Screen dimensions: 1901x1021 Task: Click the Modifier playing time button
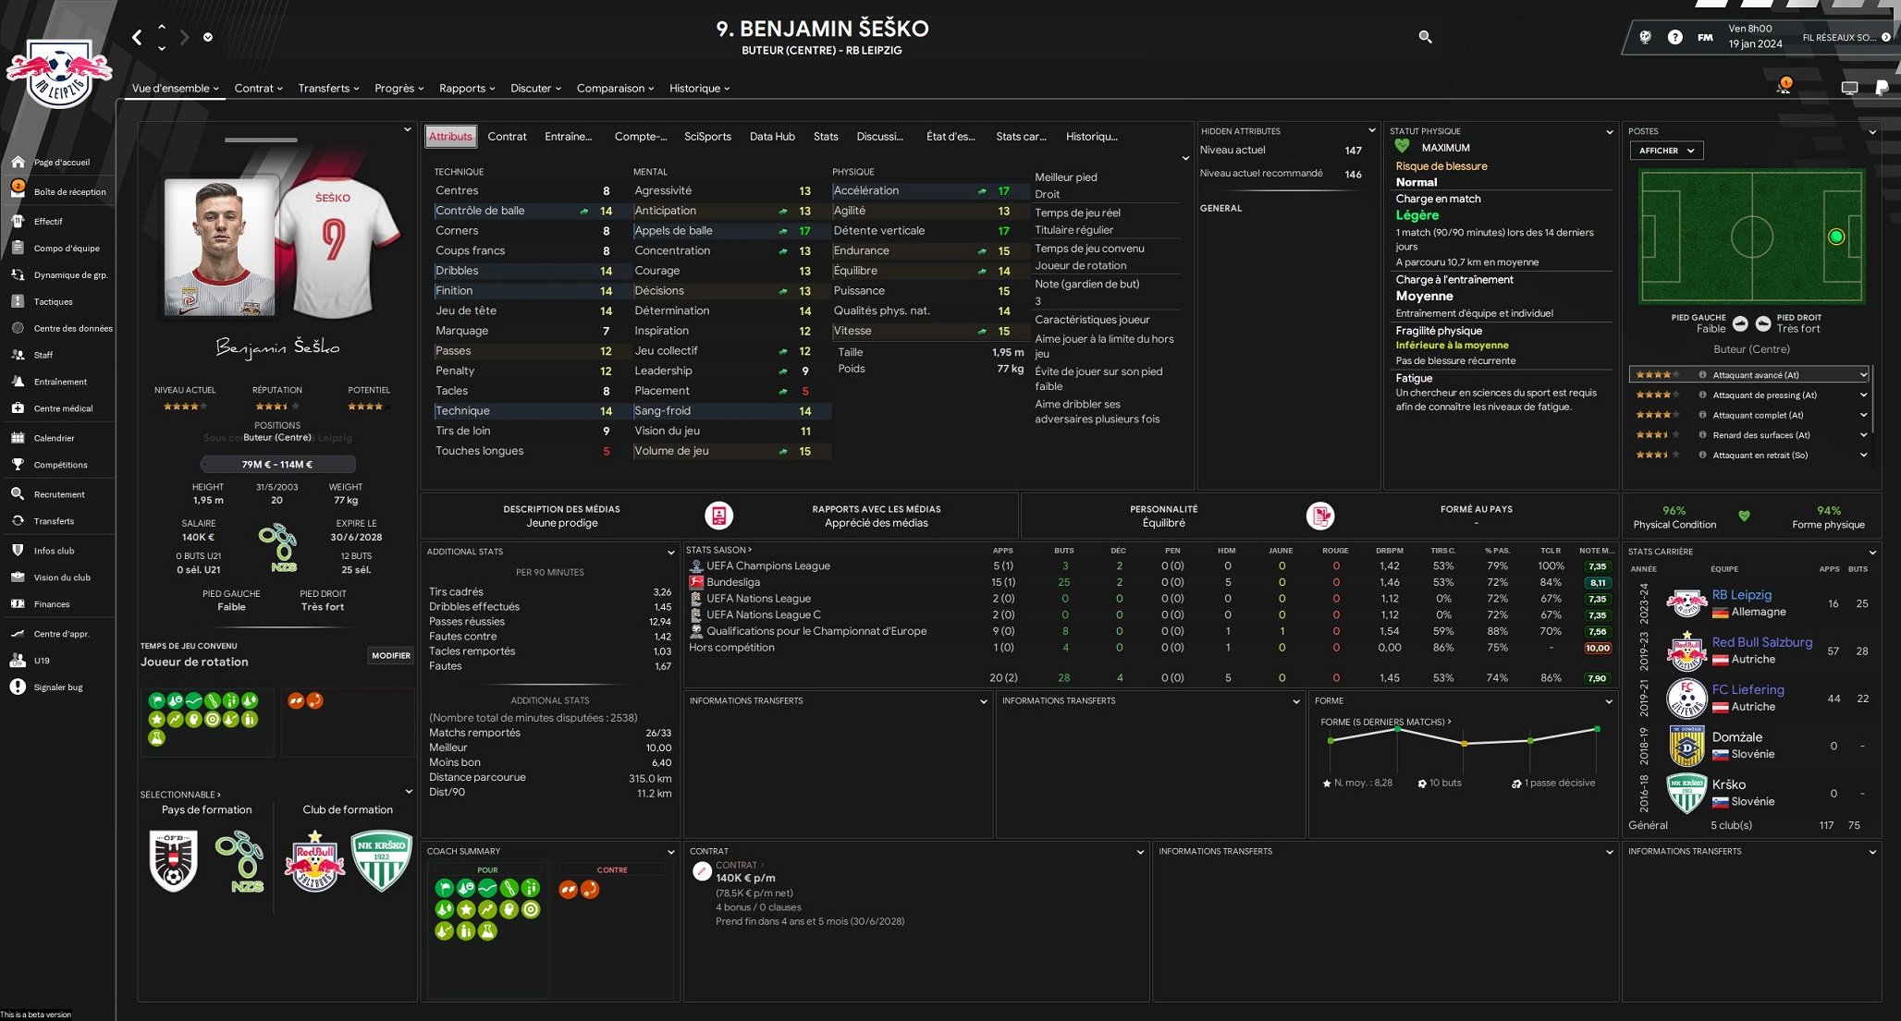point(390,655)
